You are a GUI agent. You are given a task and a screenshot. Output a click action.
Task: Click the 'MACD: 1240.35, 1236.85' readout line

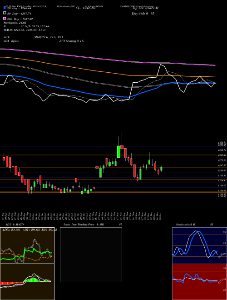point(25,30)
